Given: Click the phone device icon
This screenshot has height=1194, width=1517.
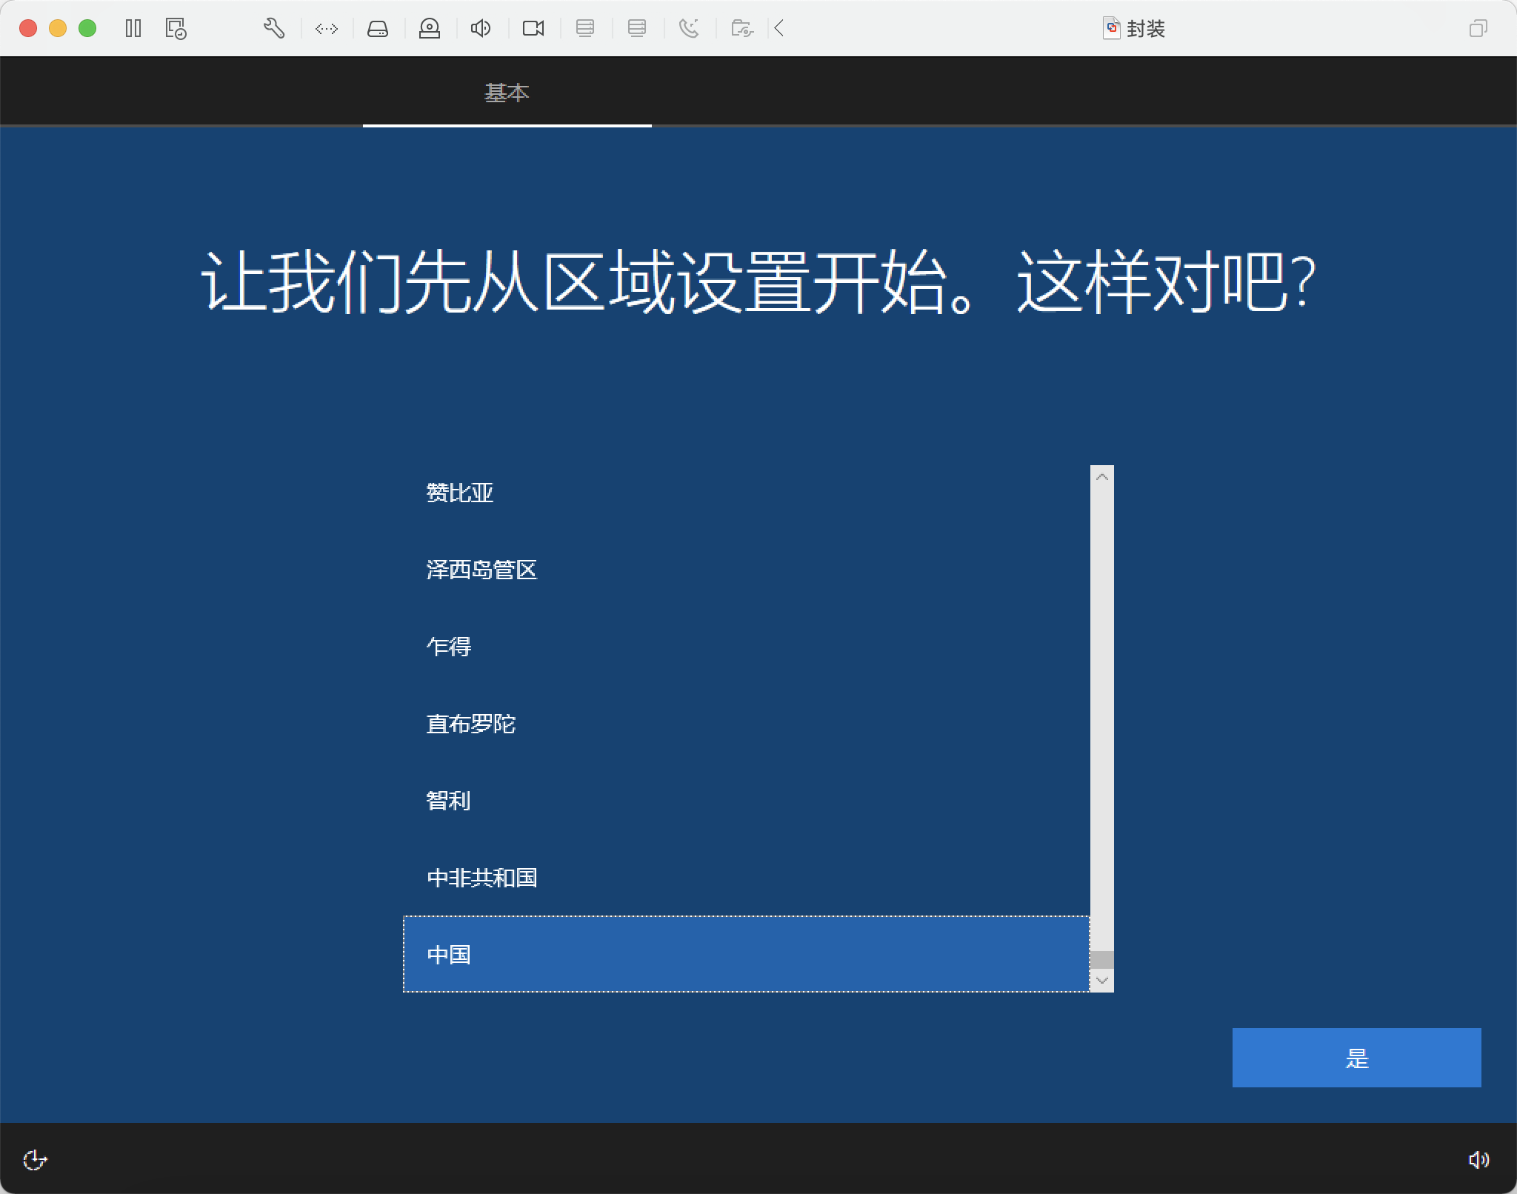Looking at the screenshot, I should tap(689, 29).
